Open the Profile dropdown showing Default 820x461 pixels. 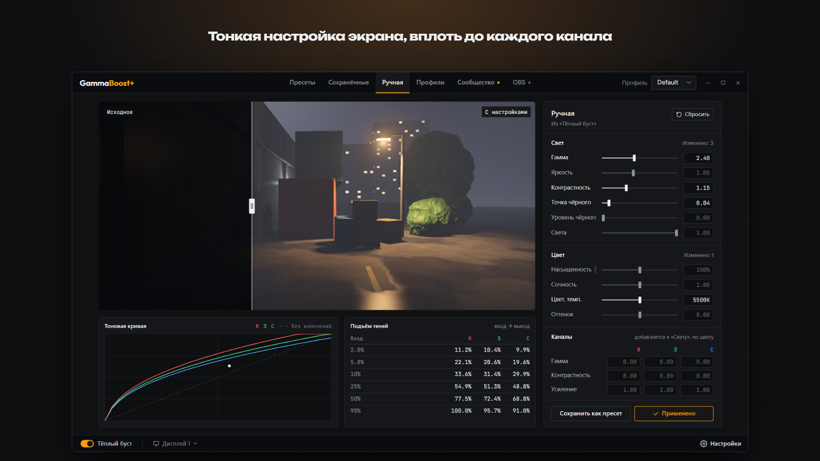674,83
